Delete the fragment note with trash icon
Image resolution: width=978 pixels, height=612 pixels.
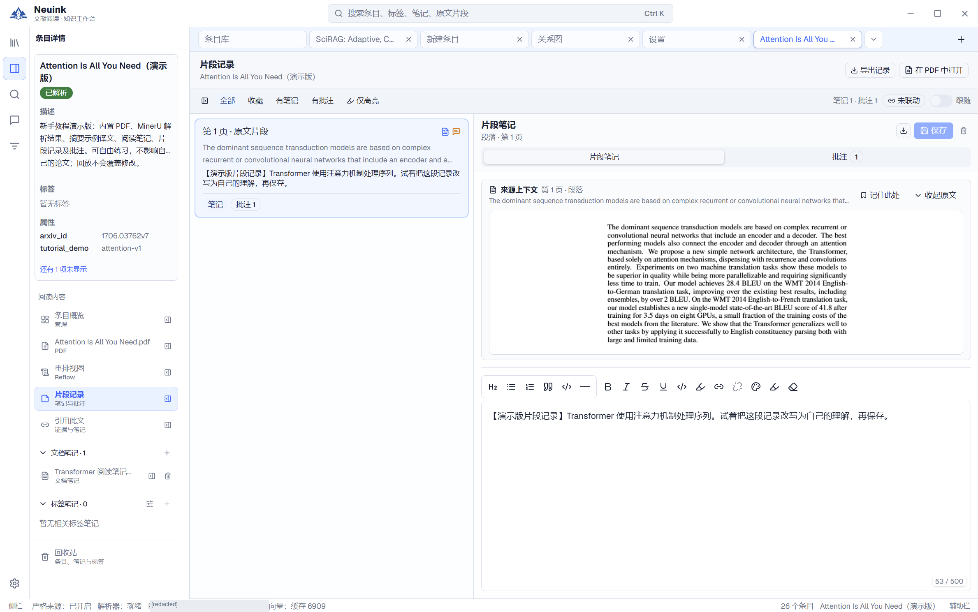[964, 131]
